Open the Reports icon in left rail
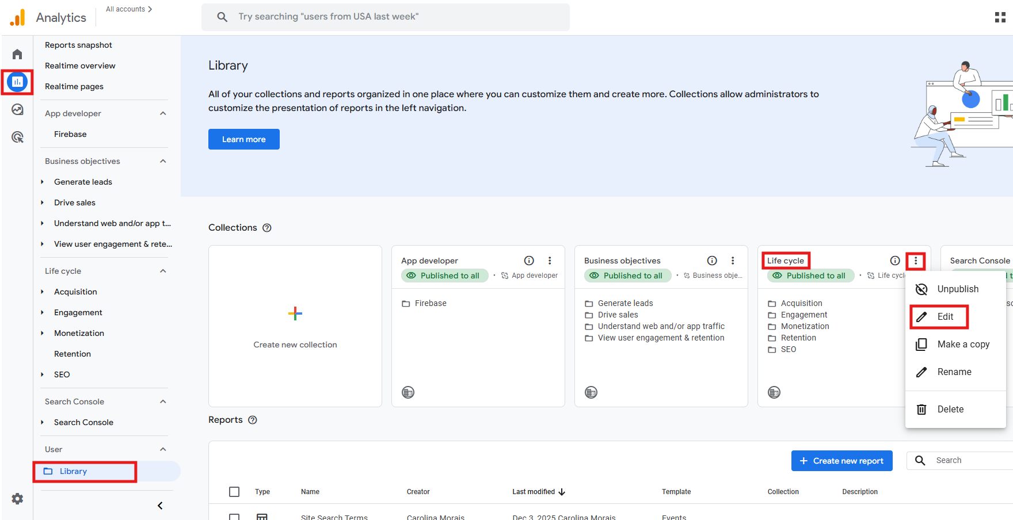Screen dimensions: 1013x520 pyautogui.click(x=17, y=82)
